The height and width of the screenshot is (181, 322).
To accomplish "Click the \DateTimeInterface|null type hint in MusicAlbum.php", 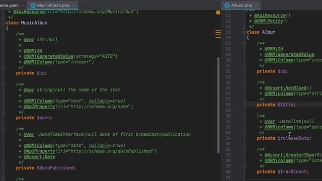I will click(67, 135).
